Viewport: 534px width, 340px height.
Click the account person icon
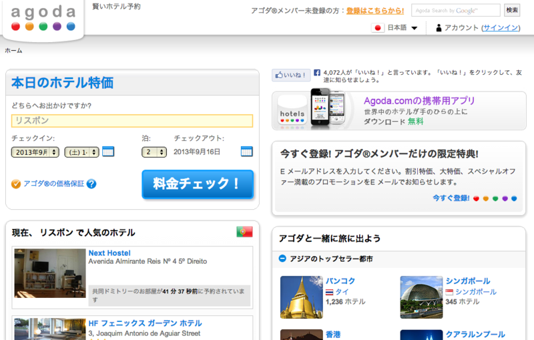(x=439, y=28)
